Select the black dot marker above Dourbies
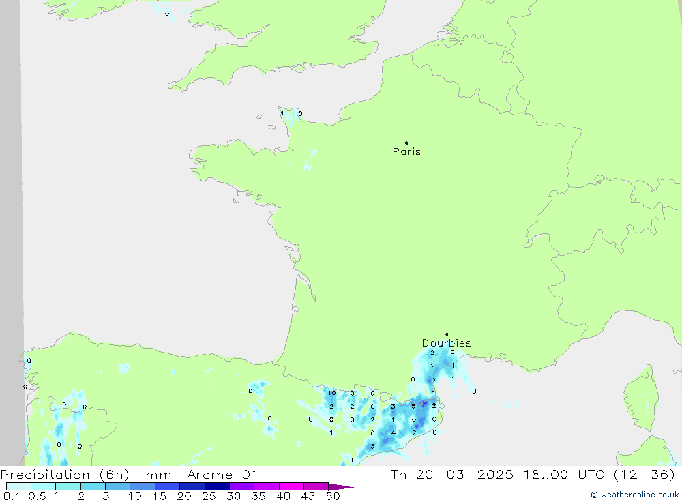 click(x=447, y=334)
